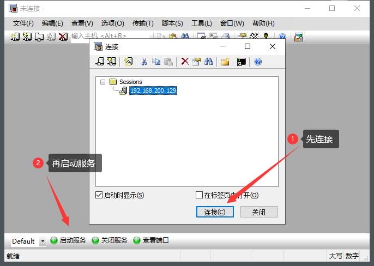
Task: Open the Default dropdown in button bar
Action: (x=43, y=241)
